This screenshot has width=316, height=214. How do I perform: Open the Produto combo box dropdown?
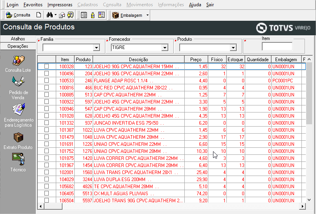click(233, 48)
